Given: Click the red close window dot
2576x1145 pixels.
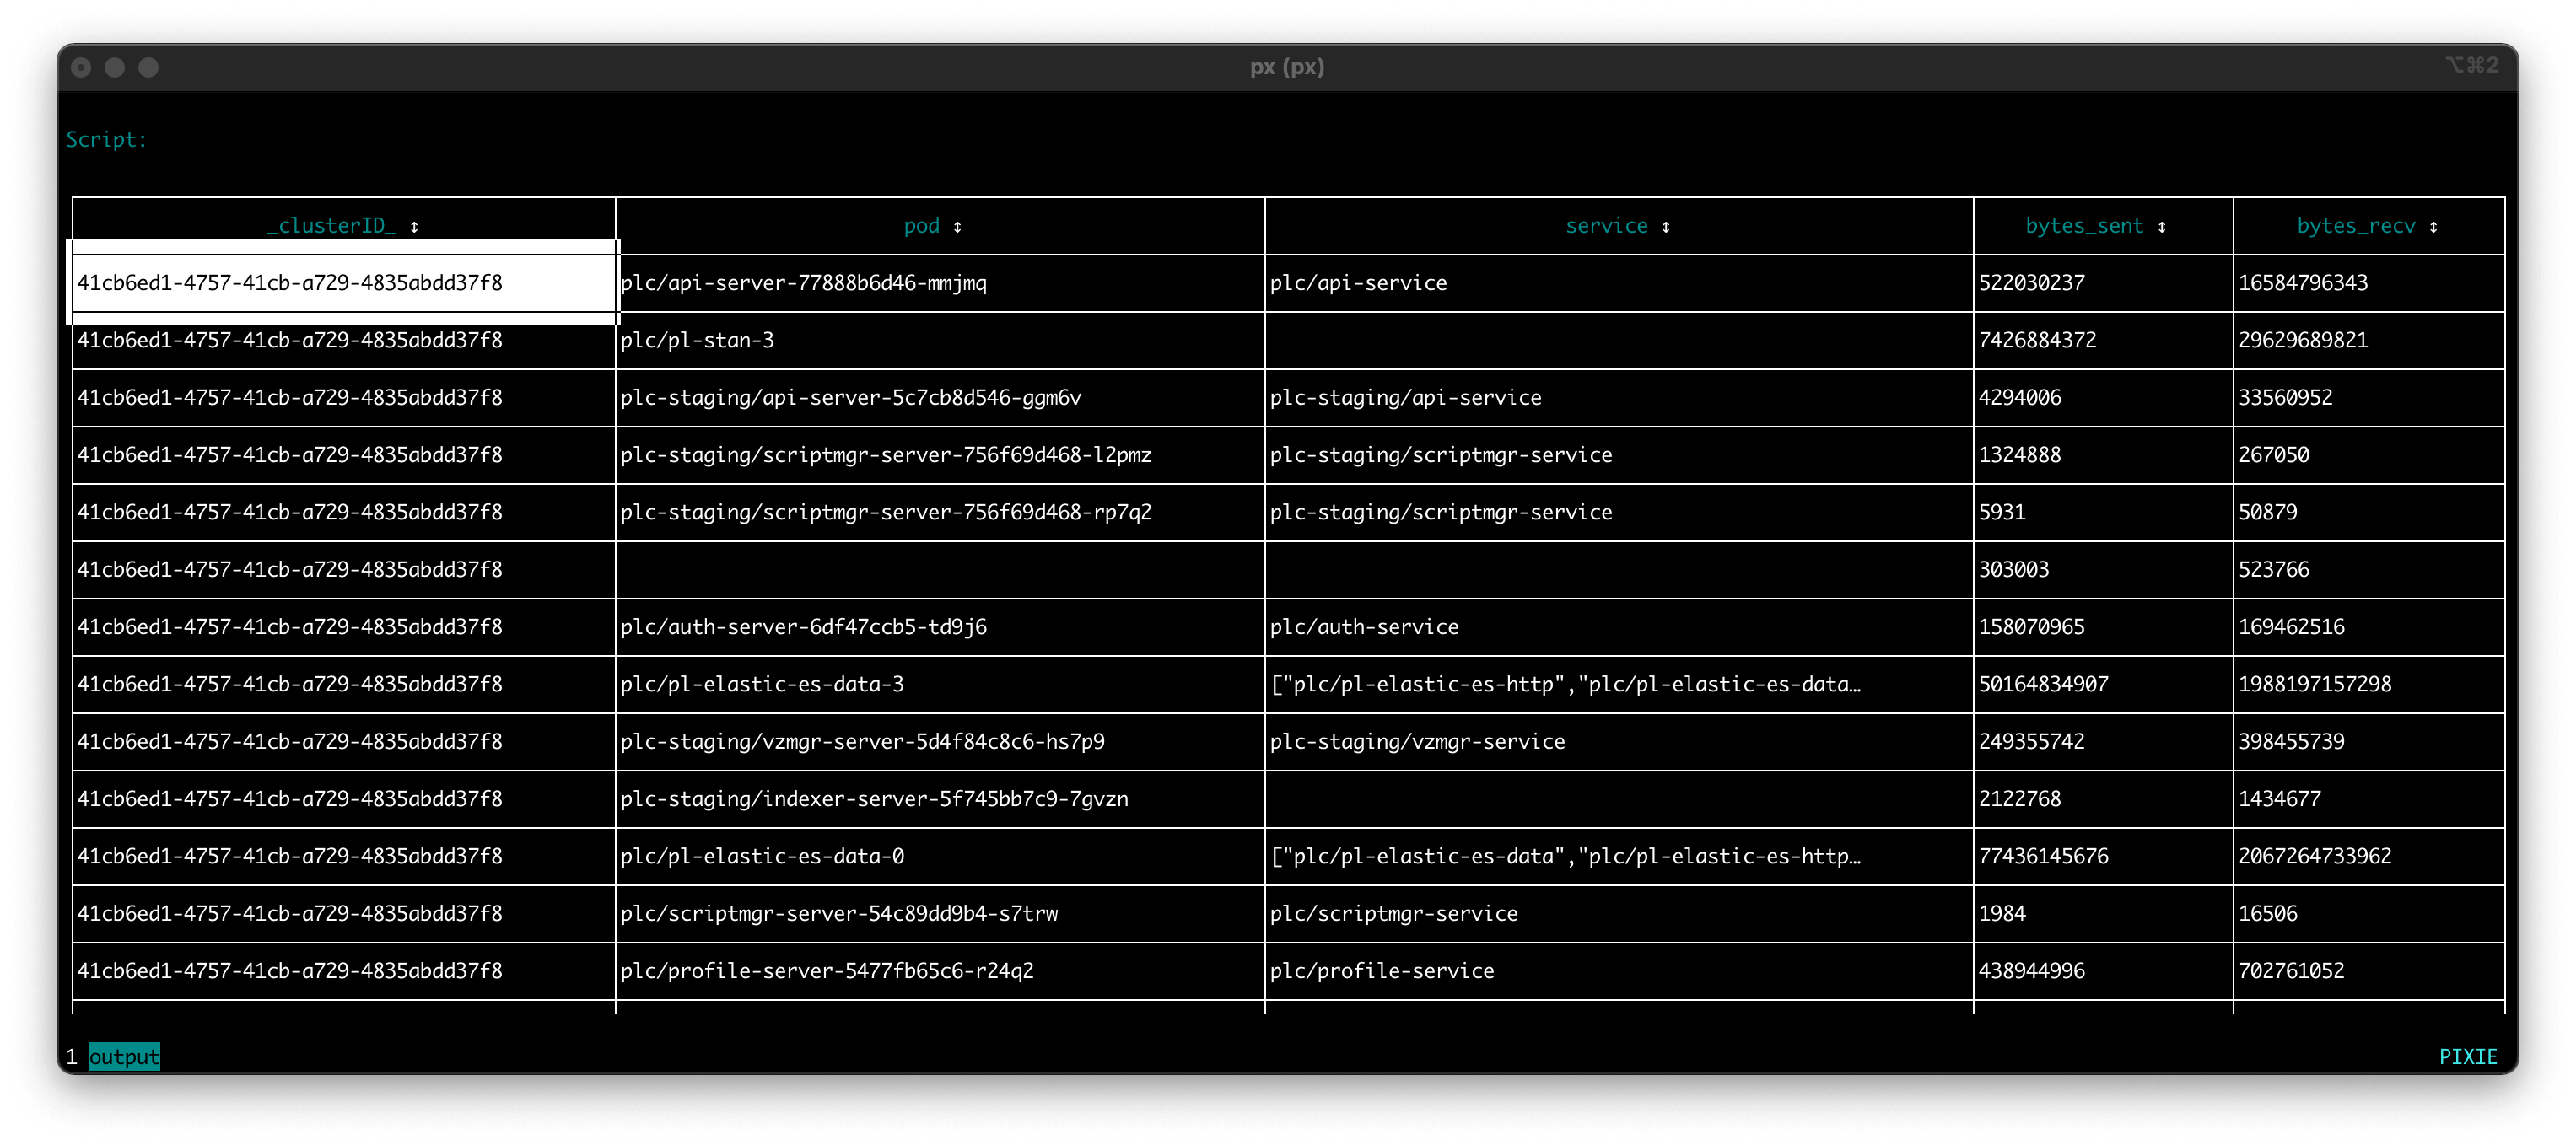Looking at the screenshot, I should click(x=82, y=67).
